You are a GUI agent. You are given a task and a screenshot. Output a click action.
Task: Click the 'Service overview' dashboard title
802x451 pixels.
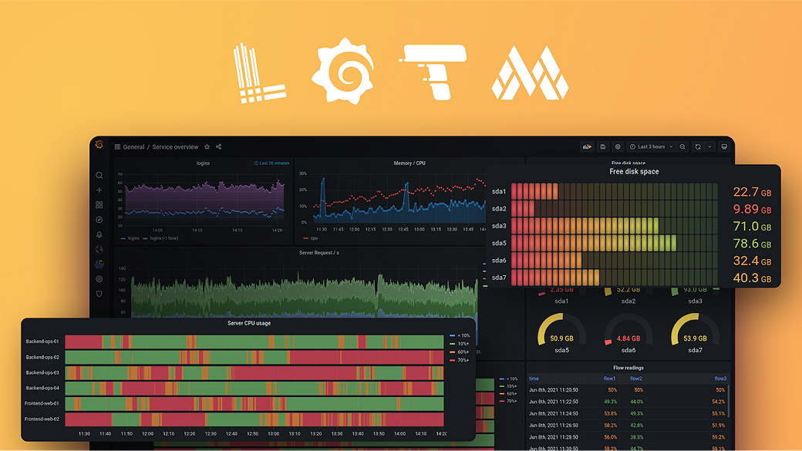tap(175, 147)
